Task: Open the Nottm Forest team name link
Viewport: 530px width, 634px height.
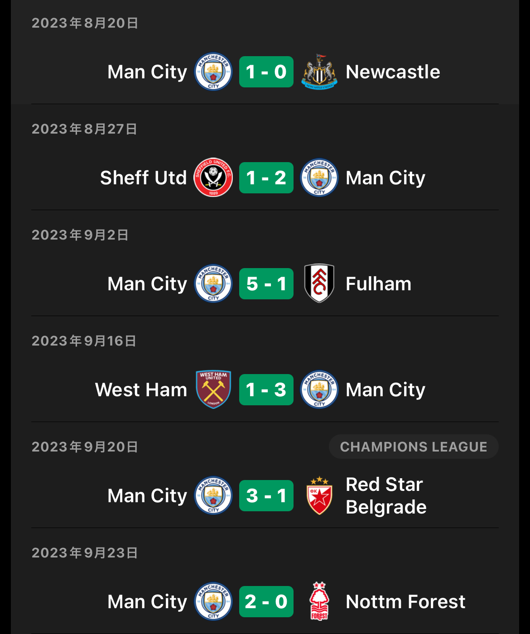Action: click(x=405, y=601)
